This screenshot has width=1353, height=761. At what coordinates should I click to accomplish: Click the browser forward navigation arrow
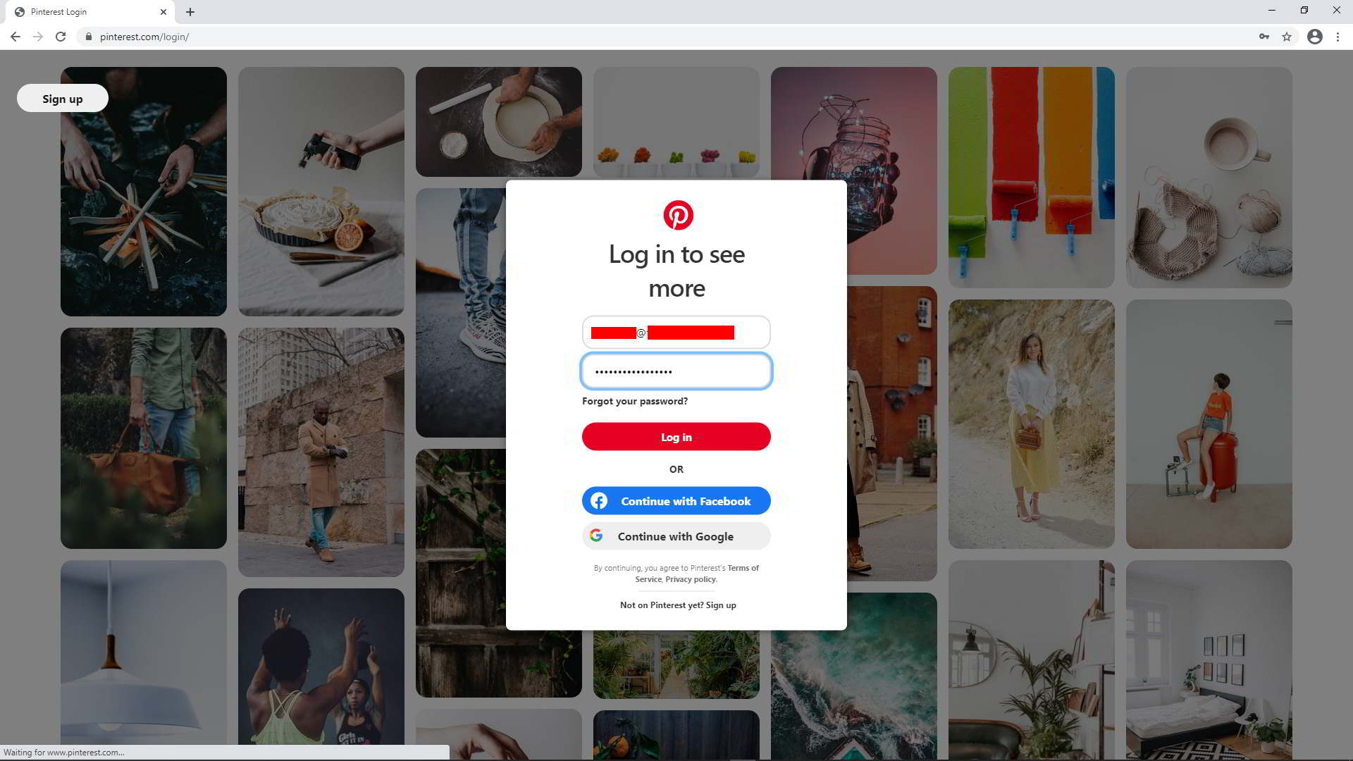point(38,37)
